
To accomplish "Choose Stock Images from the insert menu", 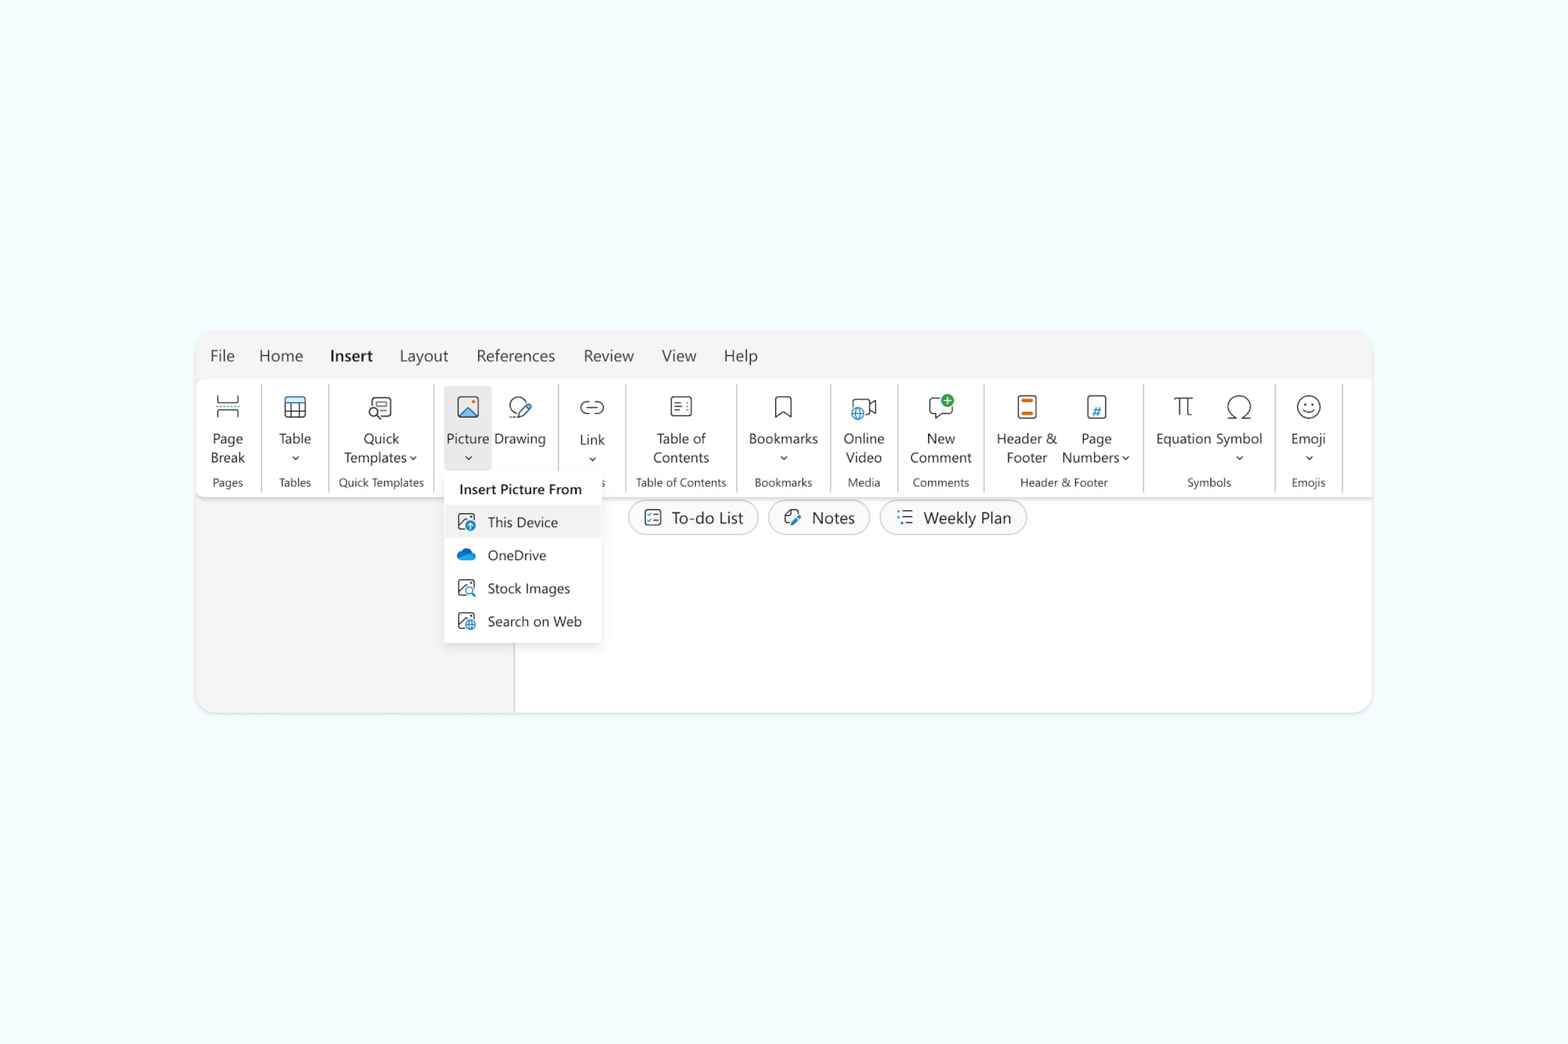I will [x=528, y=588].
